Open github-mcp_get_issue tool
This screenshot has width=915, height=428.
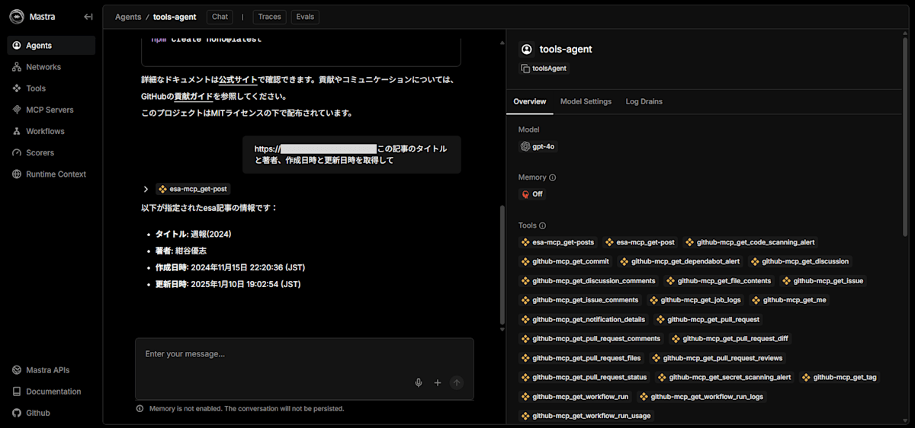click(x=823, y=281)
